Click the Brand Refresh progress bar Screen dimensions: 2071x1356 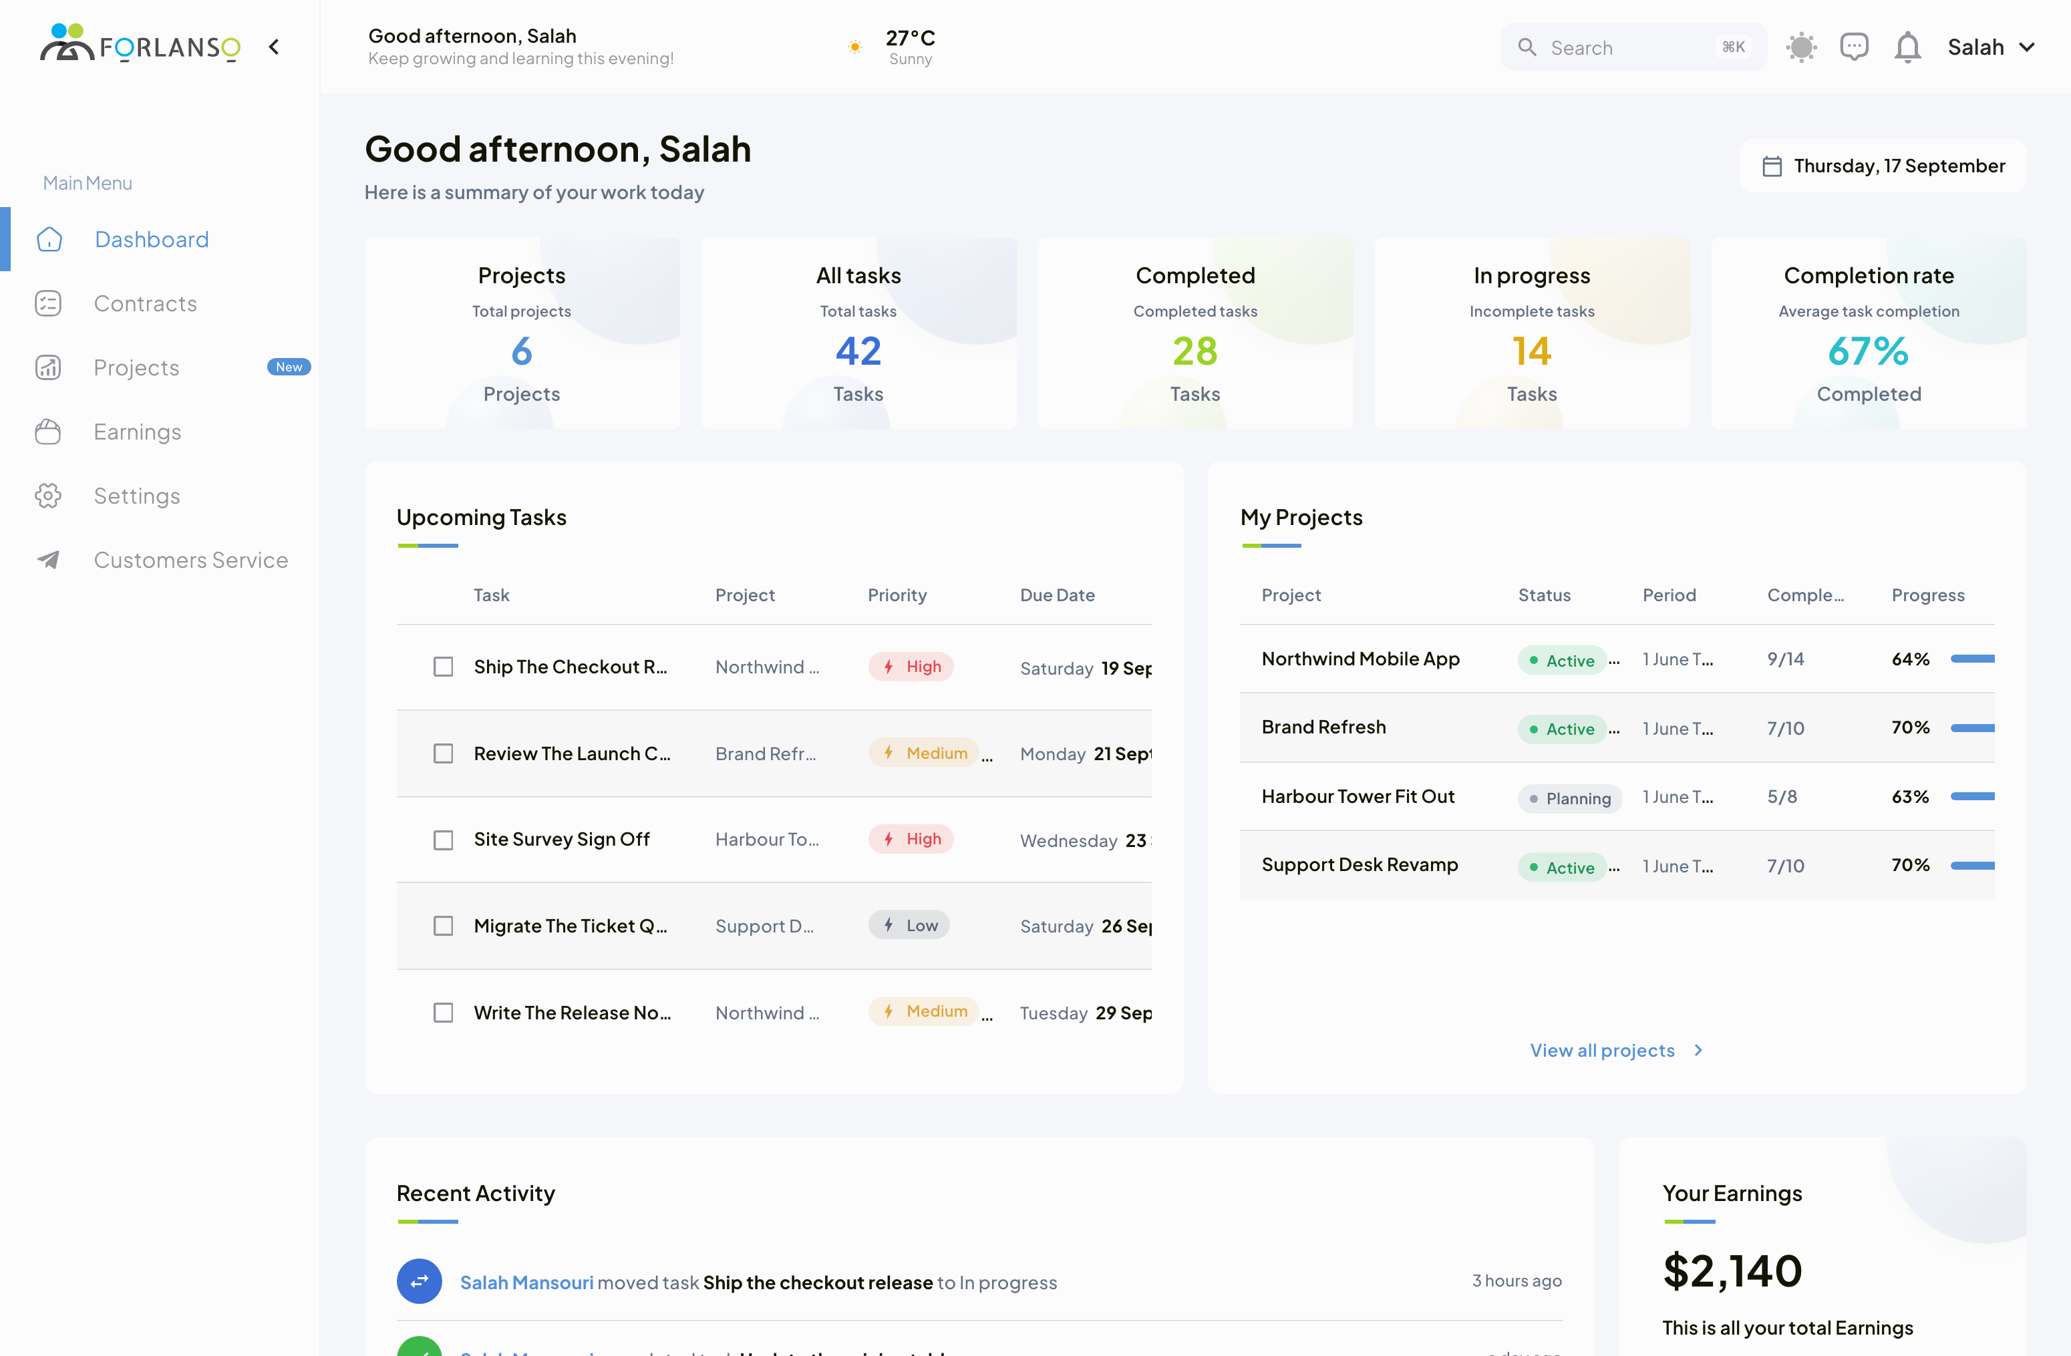(x=1972, y=727)
